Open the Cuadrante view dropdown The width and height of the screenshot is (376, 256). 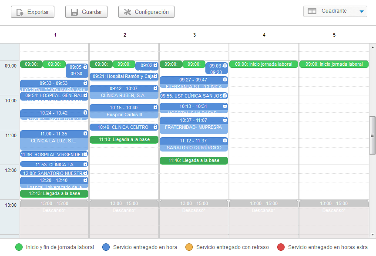coord(335,11)
